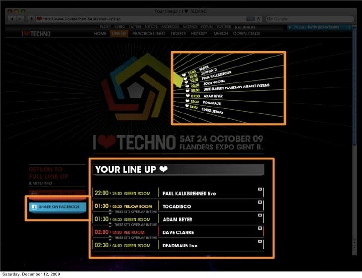Image resolution: width=362 pixels, height=278 pixels.
Task: Follow the FACEBOOK link in top bar
Action: click(x=170, y=27)
